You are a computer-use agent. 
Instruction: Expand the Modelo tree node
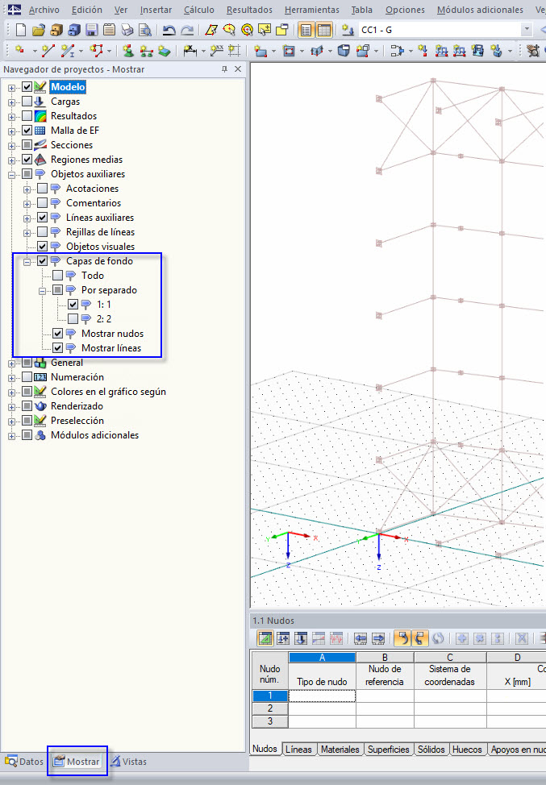11,88
